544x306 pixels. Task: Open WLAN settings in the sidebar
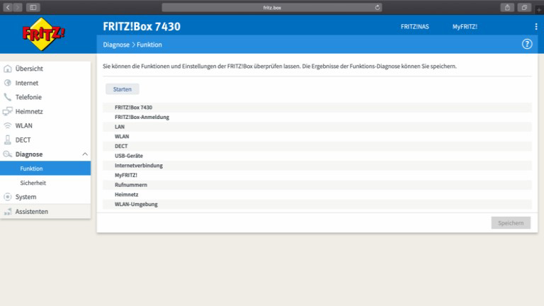pyautogui.click(x=24, y=125)
